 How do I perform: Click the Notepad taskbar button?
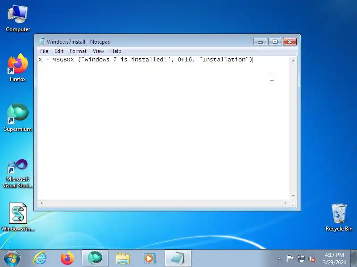[178, 258]
